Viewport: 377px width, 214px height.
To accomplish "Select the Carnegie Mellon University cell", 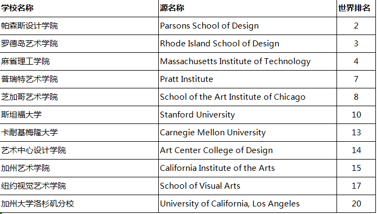I will click(247, 133).
